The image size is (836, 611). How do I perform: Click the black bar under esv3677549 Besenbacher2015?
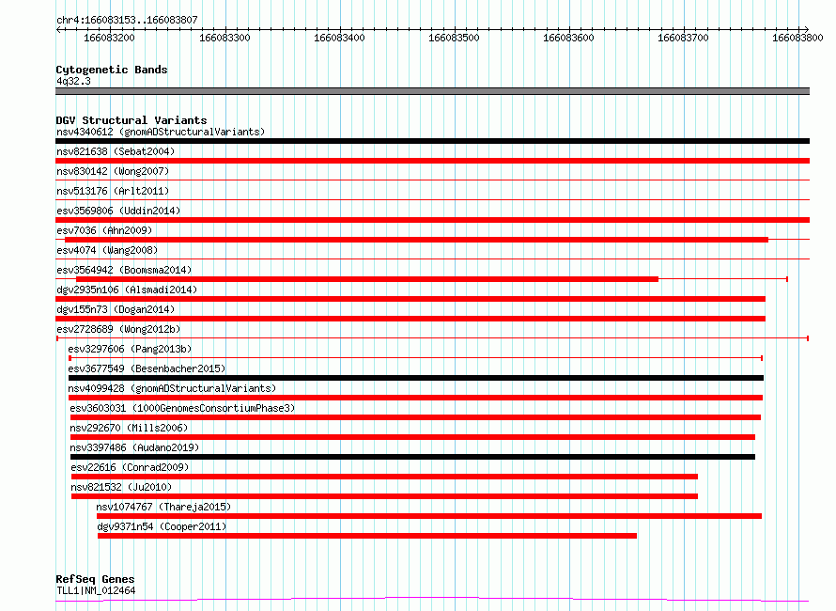coord(416,378)
